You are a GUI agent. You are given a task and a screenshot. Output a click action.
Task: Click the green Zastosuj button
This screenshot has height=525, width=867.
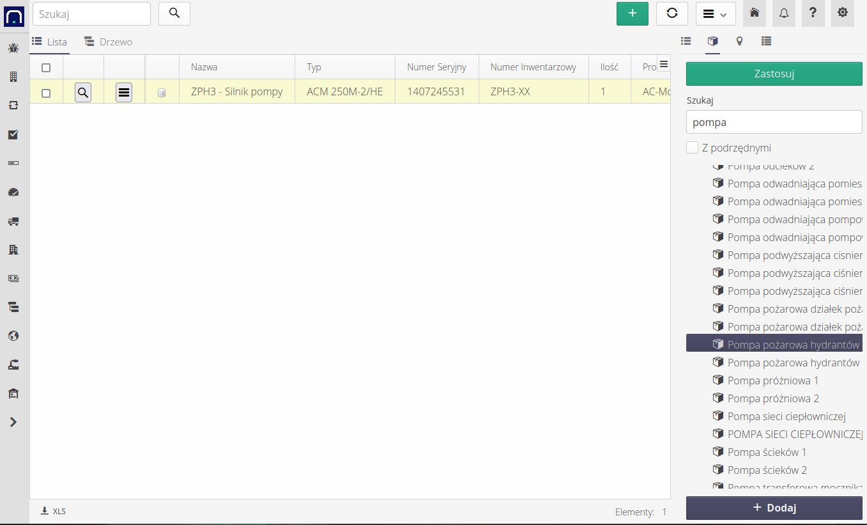[x=774, y=74]
